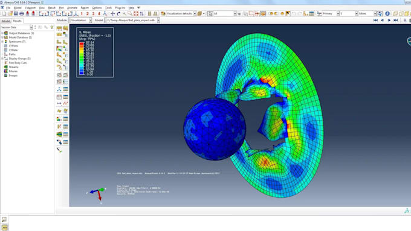Click the highlighted Plot Contours icon
The image size is (411, 231).
59,48
